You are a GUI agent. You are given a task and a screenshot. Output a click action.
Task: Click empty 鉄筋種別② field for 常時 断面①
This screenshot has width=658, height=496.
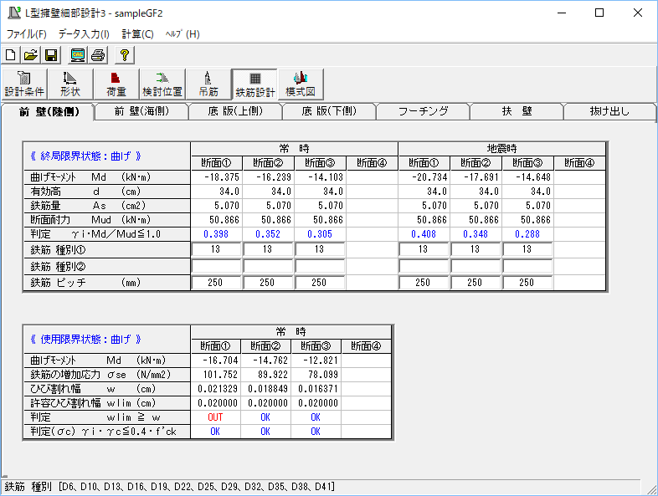tap(216, 266)
